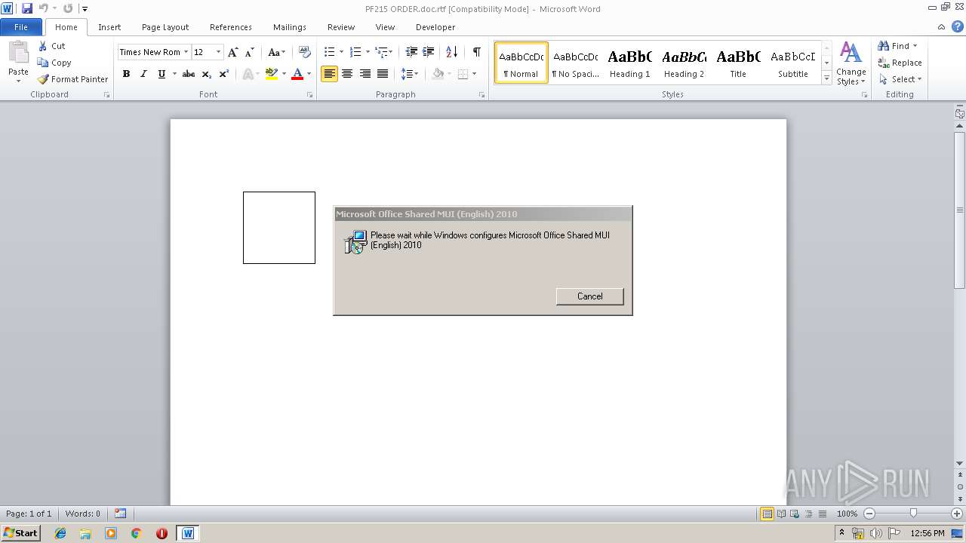Open the Windows Start menu
966x543 pixels.
click(x=20, y=533)
